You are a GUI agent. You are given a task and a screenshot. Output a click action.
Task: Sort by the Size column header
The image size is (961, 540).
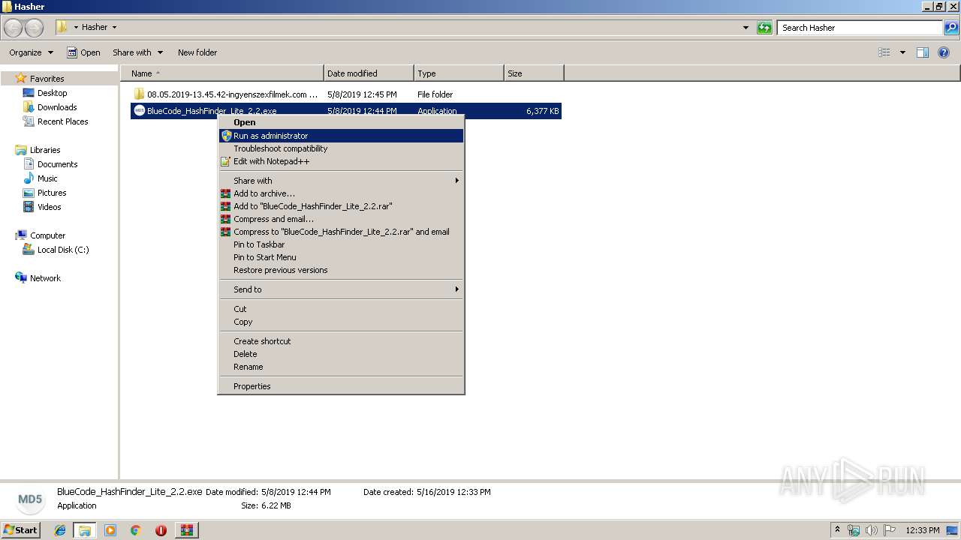(x=534, y=73)
